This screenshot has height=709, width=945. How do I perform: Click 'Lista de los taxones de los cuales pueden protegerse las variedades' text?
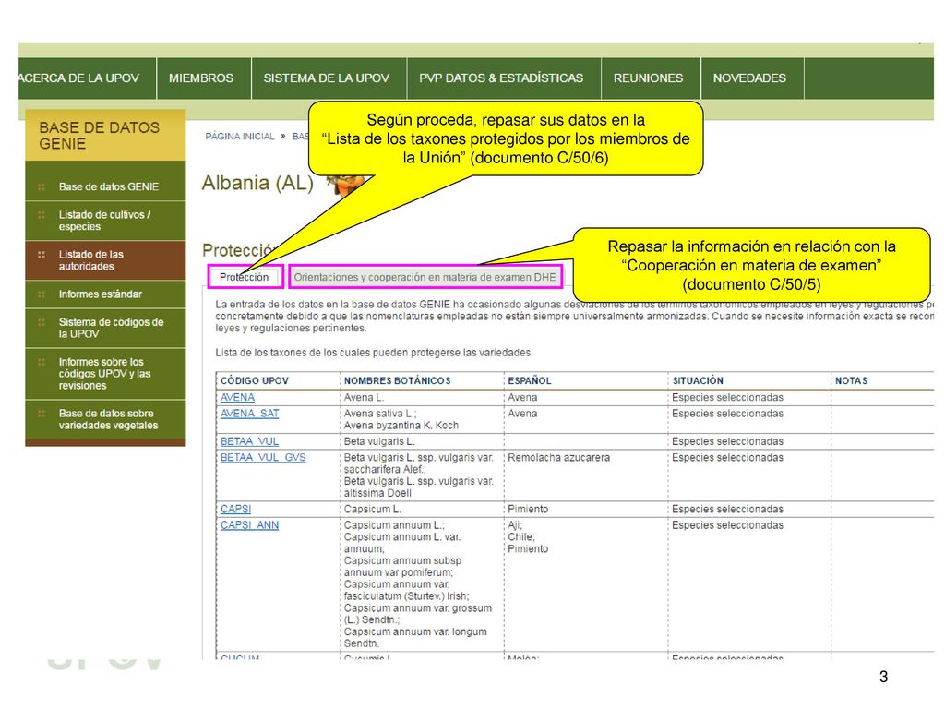tap(373, 353)
